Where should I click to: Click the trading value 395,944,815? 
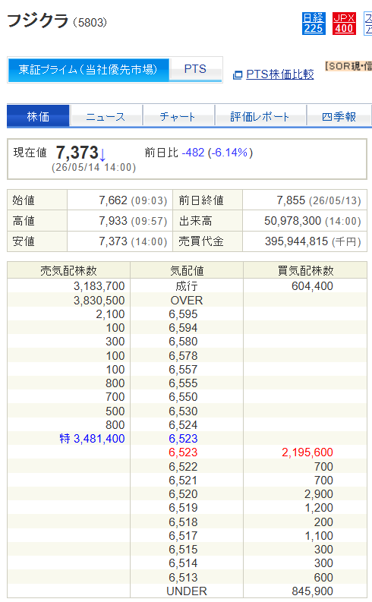click(296, 241)
